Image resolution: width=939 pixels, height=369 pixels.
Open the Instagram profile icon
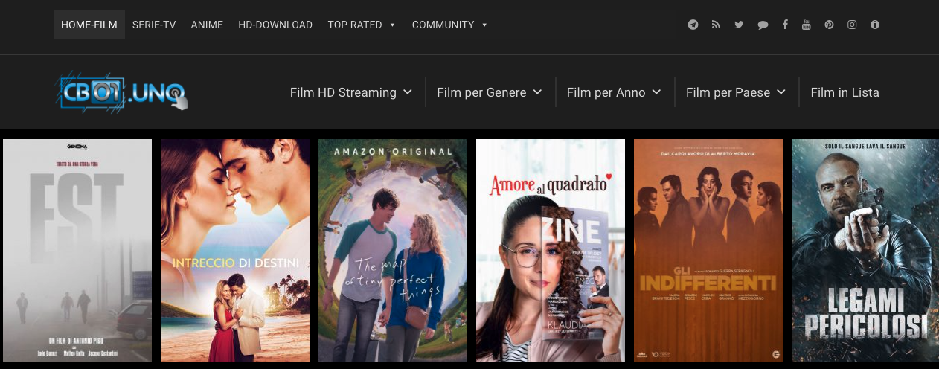click(852, 25)
